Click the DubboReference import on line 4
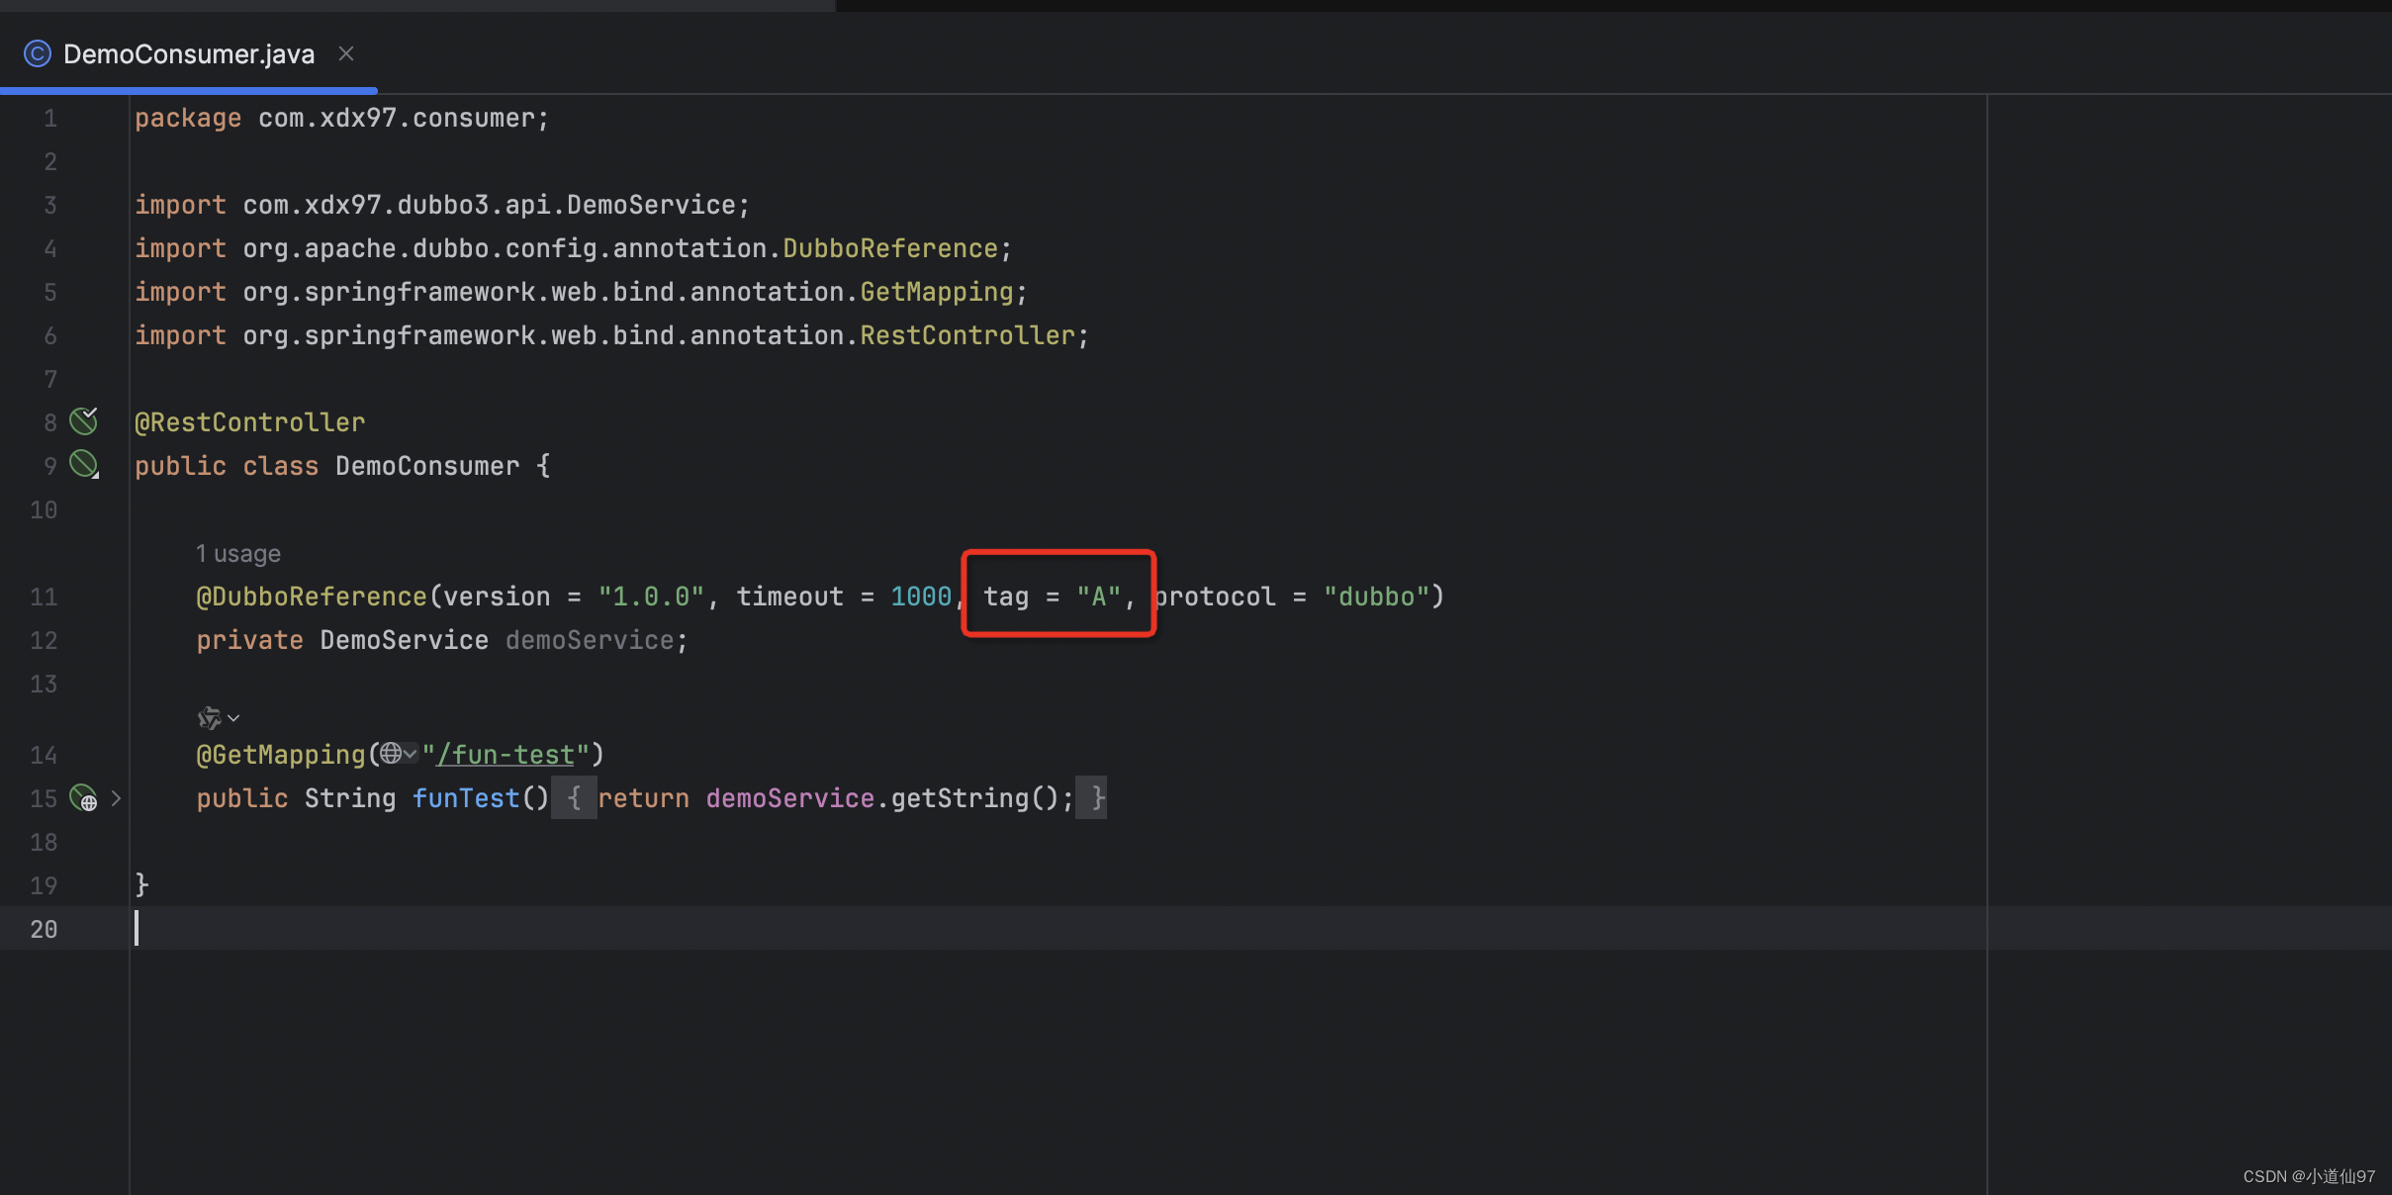Image resolution: width=2392 pixels, height=1195 pixels. pyautogui.click(x=890, y=248)
